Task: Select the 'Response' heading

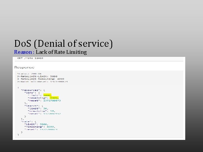Action: [x=24, y=67]
